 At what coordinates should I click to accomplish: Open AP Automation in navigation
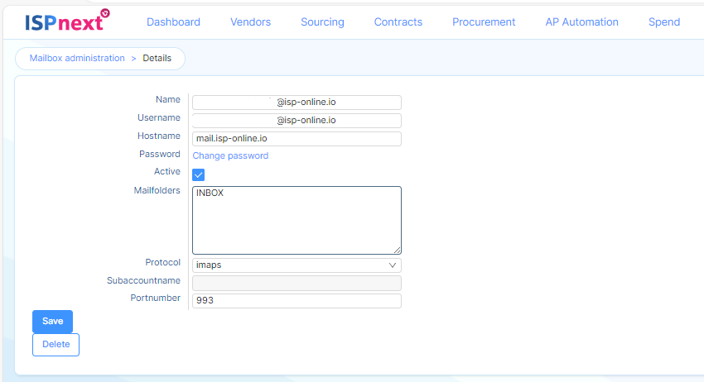point(582,22)
